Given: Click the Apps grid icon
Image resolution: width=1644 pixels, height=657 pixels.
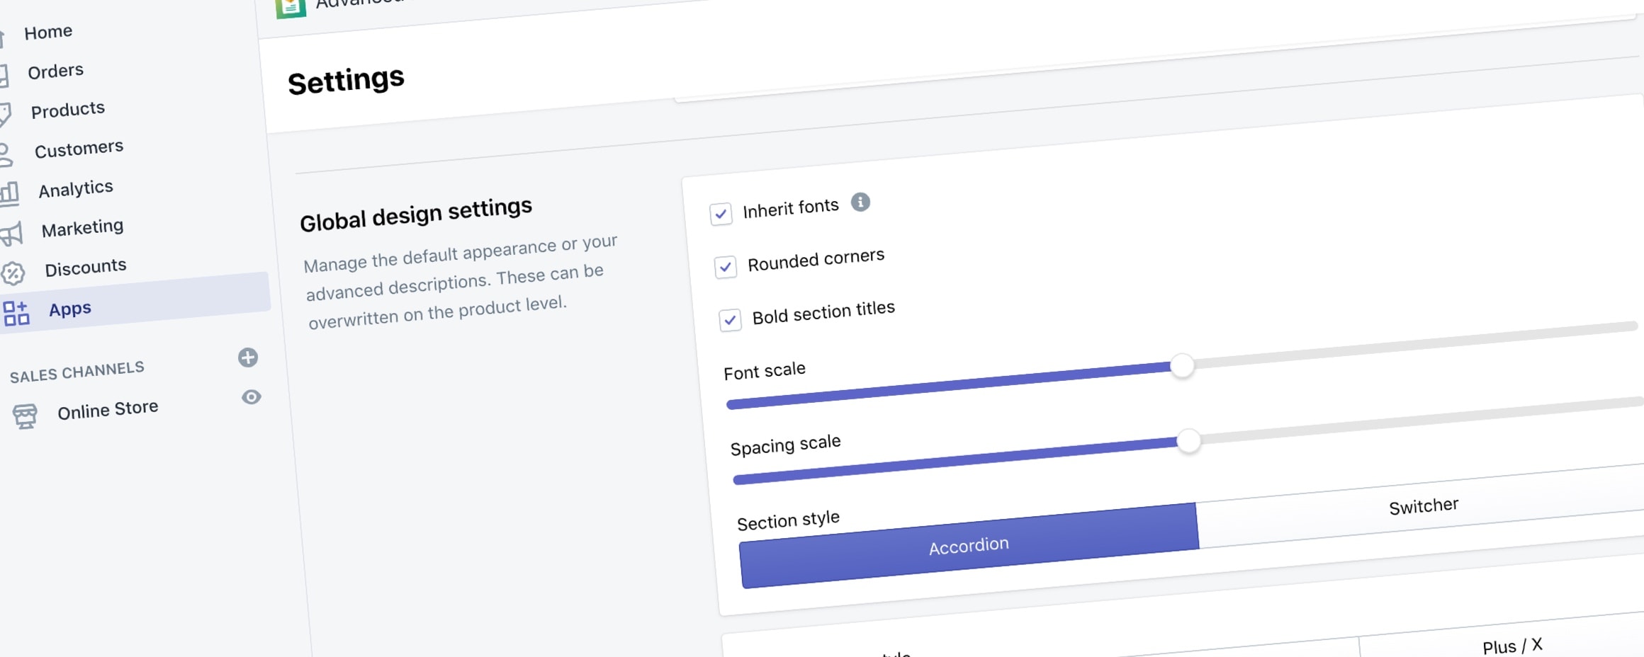Looking at the screenshot, I should coord(16,313).
